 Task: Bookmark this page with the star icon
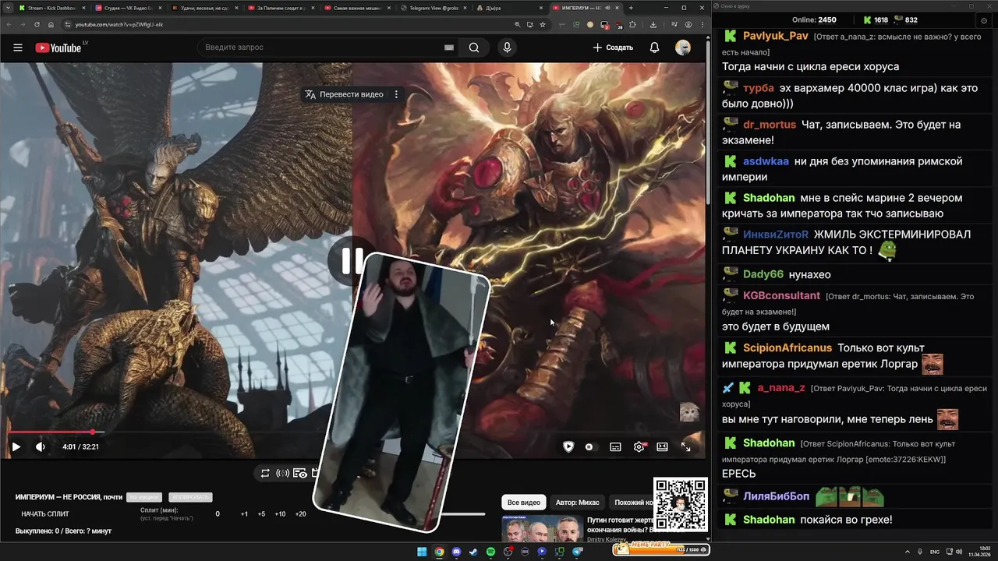click(x=543, y=24)
